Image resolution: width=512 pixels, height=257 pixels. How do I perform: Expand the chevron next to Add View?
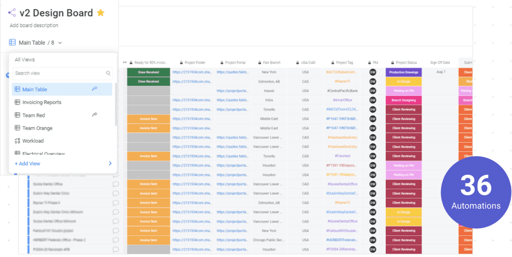(110, 163)
